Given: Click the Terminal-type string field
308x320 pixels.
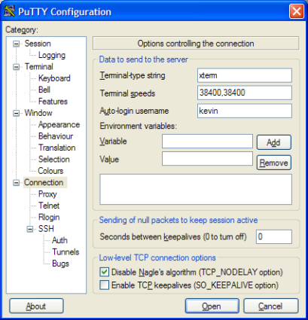Looking at the screenshot, I should [245, 75].
